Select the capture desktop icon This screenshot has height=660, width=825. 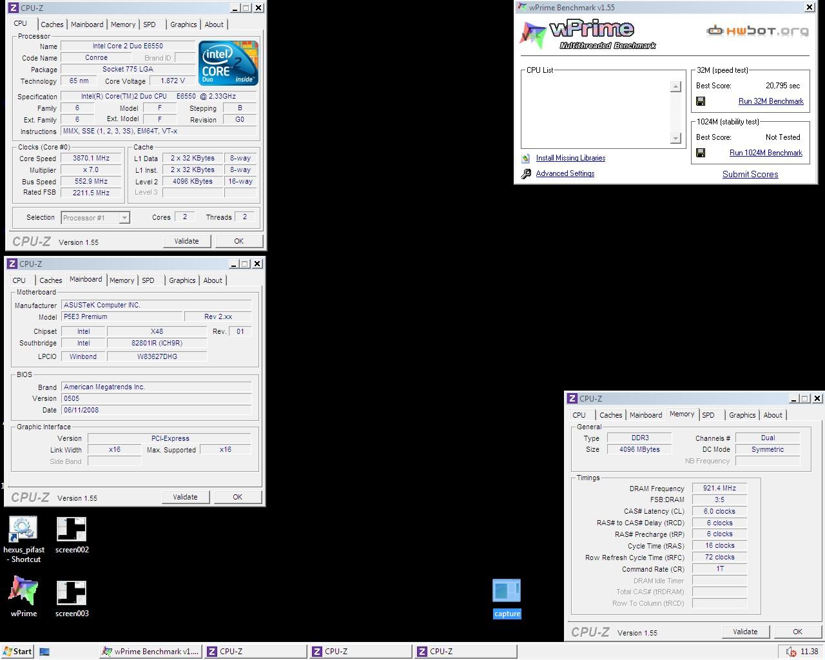(x=507, y=599)
